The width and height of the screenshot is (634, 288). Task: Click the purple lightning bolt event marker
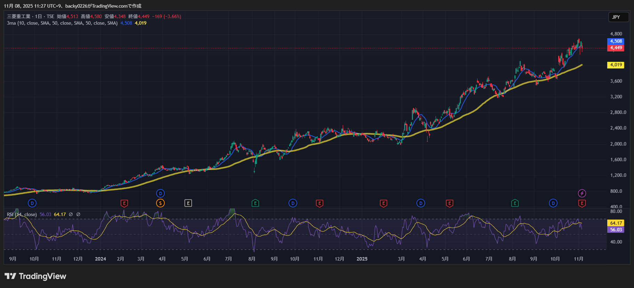click(x=582, y=193)
